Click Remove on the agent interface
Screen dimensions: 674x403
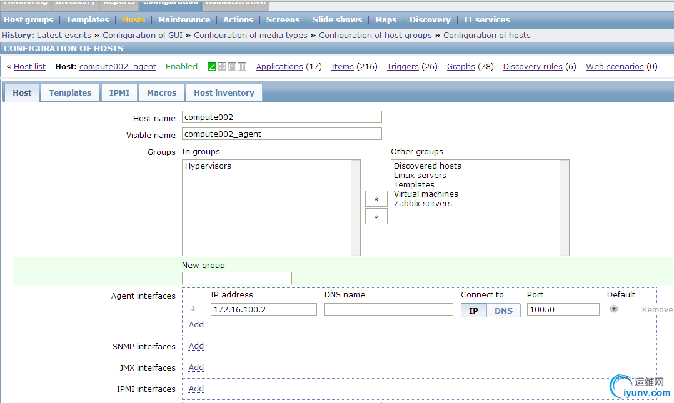pos(657,310)
